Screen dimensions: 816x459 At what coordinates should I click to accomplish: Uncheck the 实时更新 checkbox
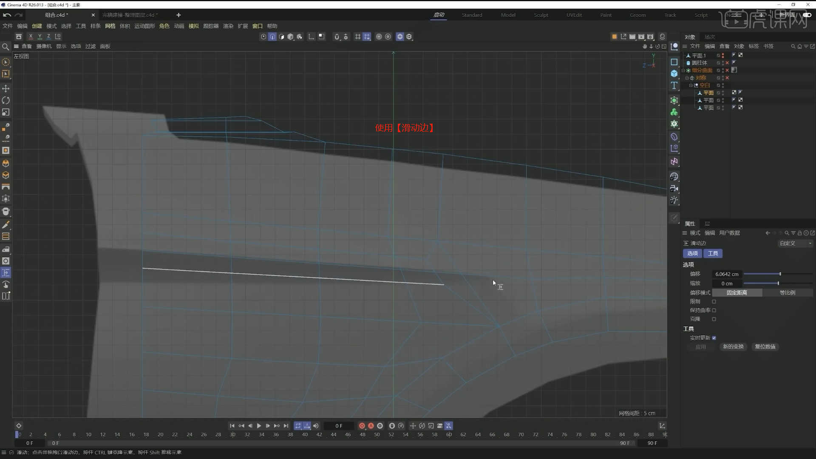(714, 338)
